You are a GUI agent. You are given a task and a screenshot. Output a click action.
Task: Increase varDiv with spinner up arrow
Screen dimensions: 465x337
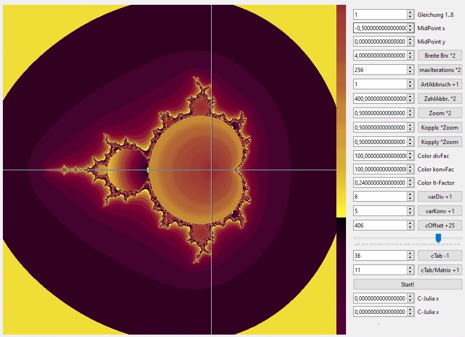410,194
